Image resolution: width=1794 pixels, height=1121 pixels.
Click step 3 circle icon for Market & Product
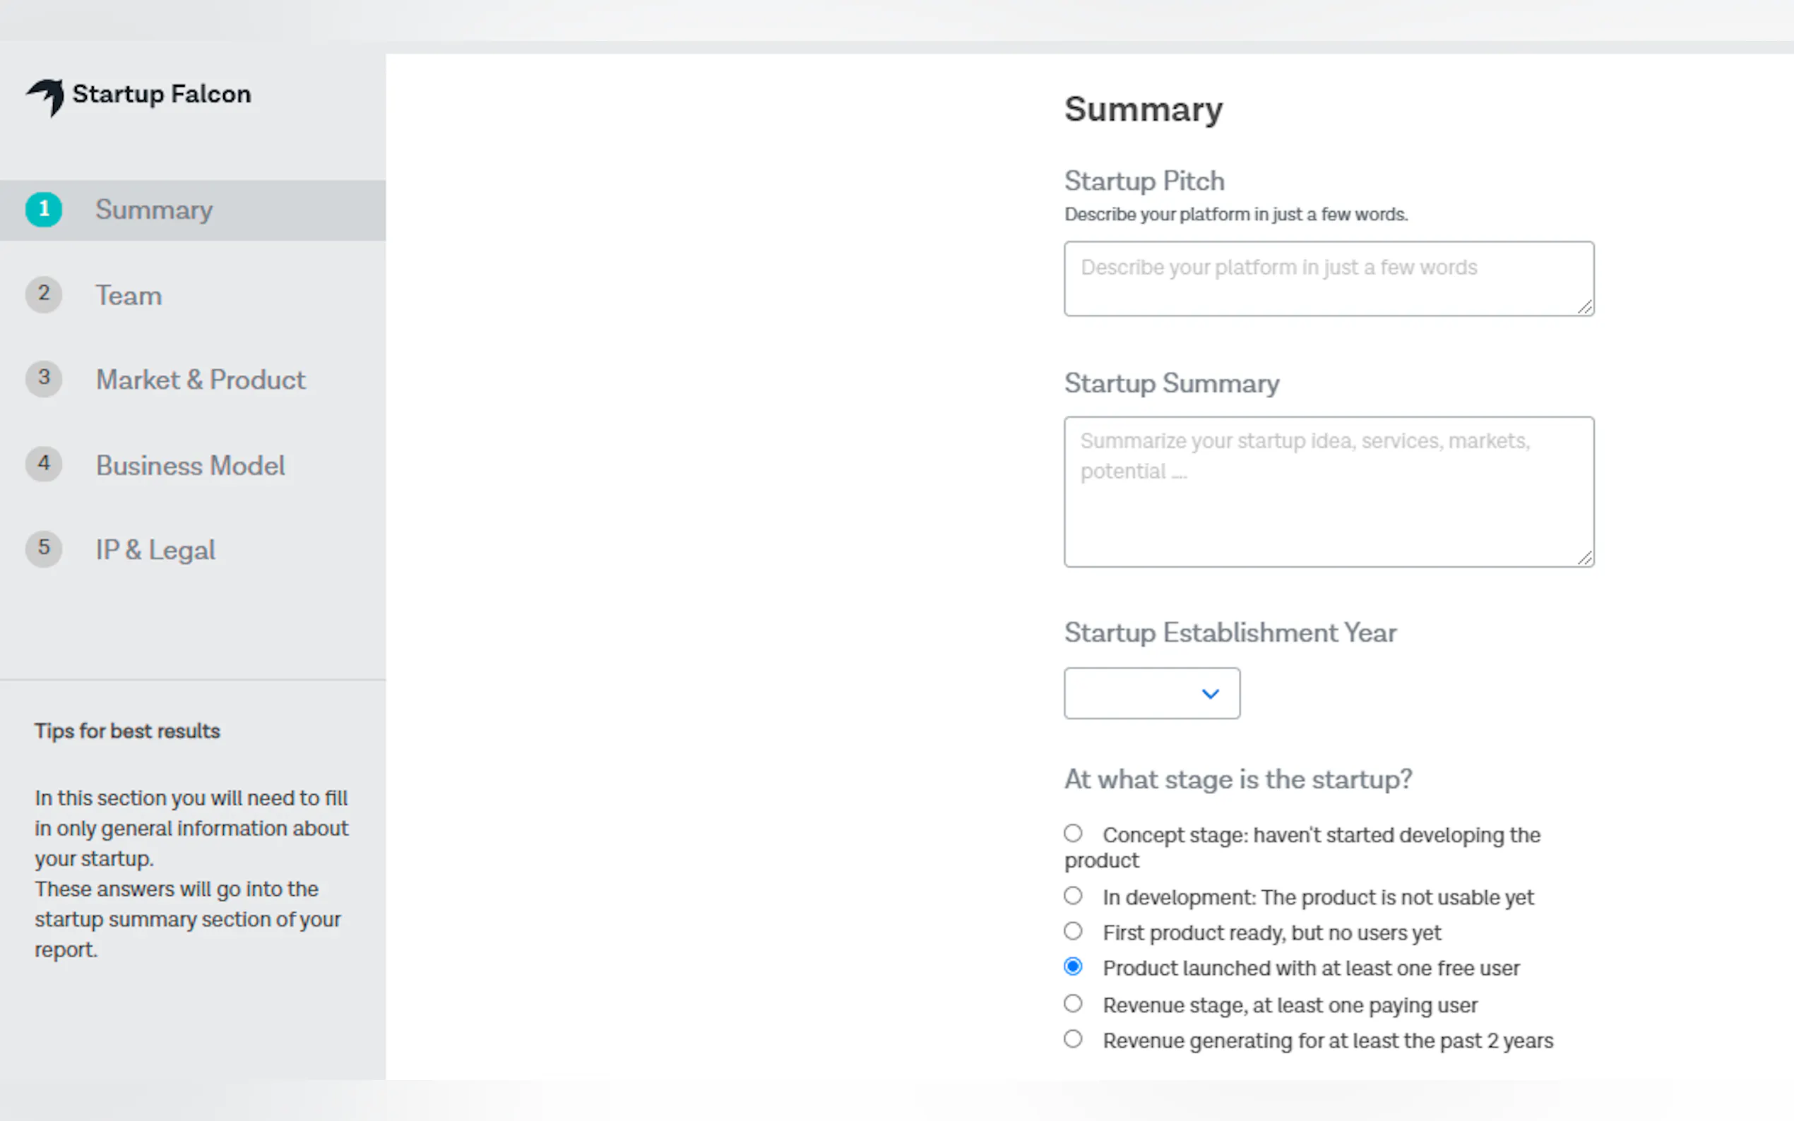[44, 379]
